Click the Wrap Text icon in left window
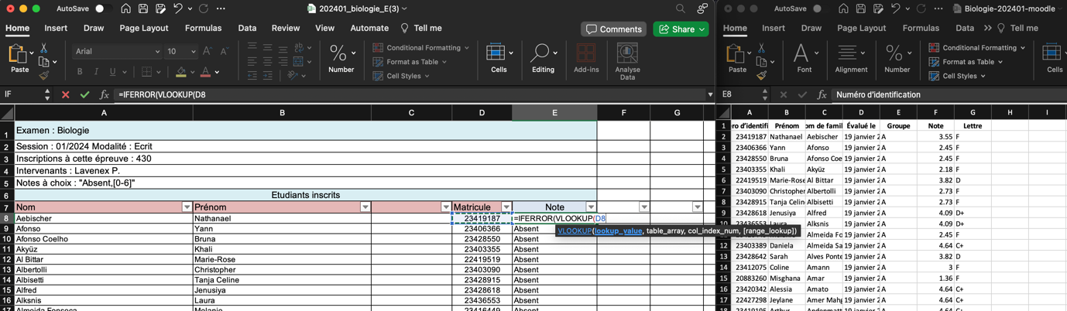This screenshot has height=311, width=1067. click(x=300, y=48)
